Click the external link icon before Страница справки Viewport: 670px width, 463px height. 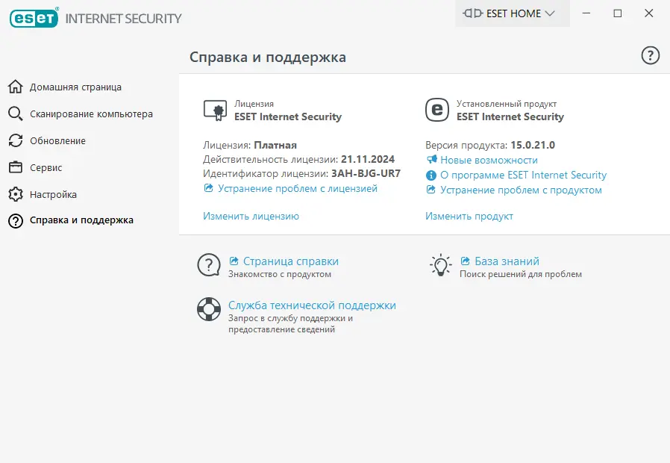(234, 261)
